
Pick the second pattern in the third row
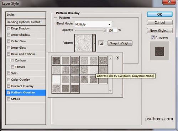(x=66, y=79)
